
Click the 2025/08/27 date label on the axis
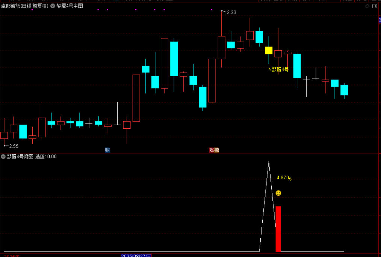click(x=136, y=255)
